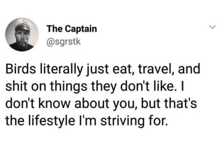217x150 pixels.
Task: Click the word Birds in the tweet
Action: [x=21, y=69]
